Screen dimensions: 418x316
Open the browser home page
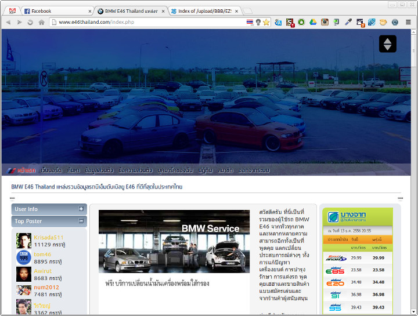click(x=41, y=22)
